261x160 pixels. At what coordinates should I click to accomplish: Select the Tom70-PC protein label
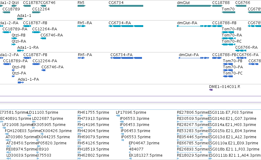click(x=233, y=73)
